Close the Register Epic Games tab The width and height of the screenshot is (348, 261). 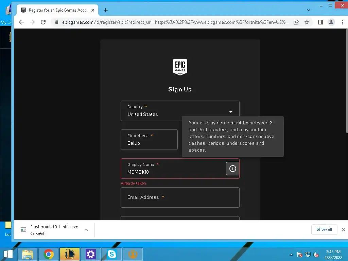click(x=93, y=10)
